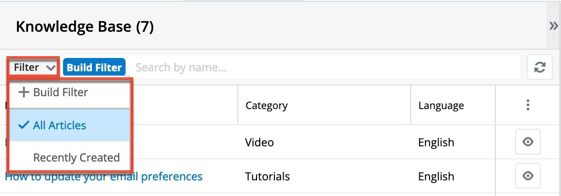Click English in the Tutorials row
This screenshot has height=196, width=561.
[436, 177]
